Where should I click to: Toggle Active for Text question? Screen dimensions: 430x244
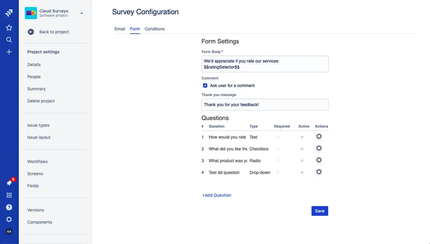point(302,137)
